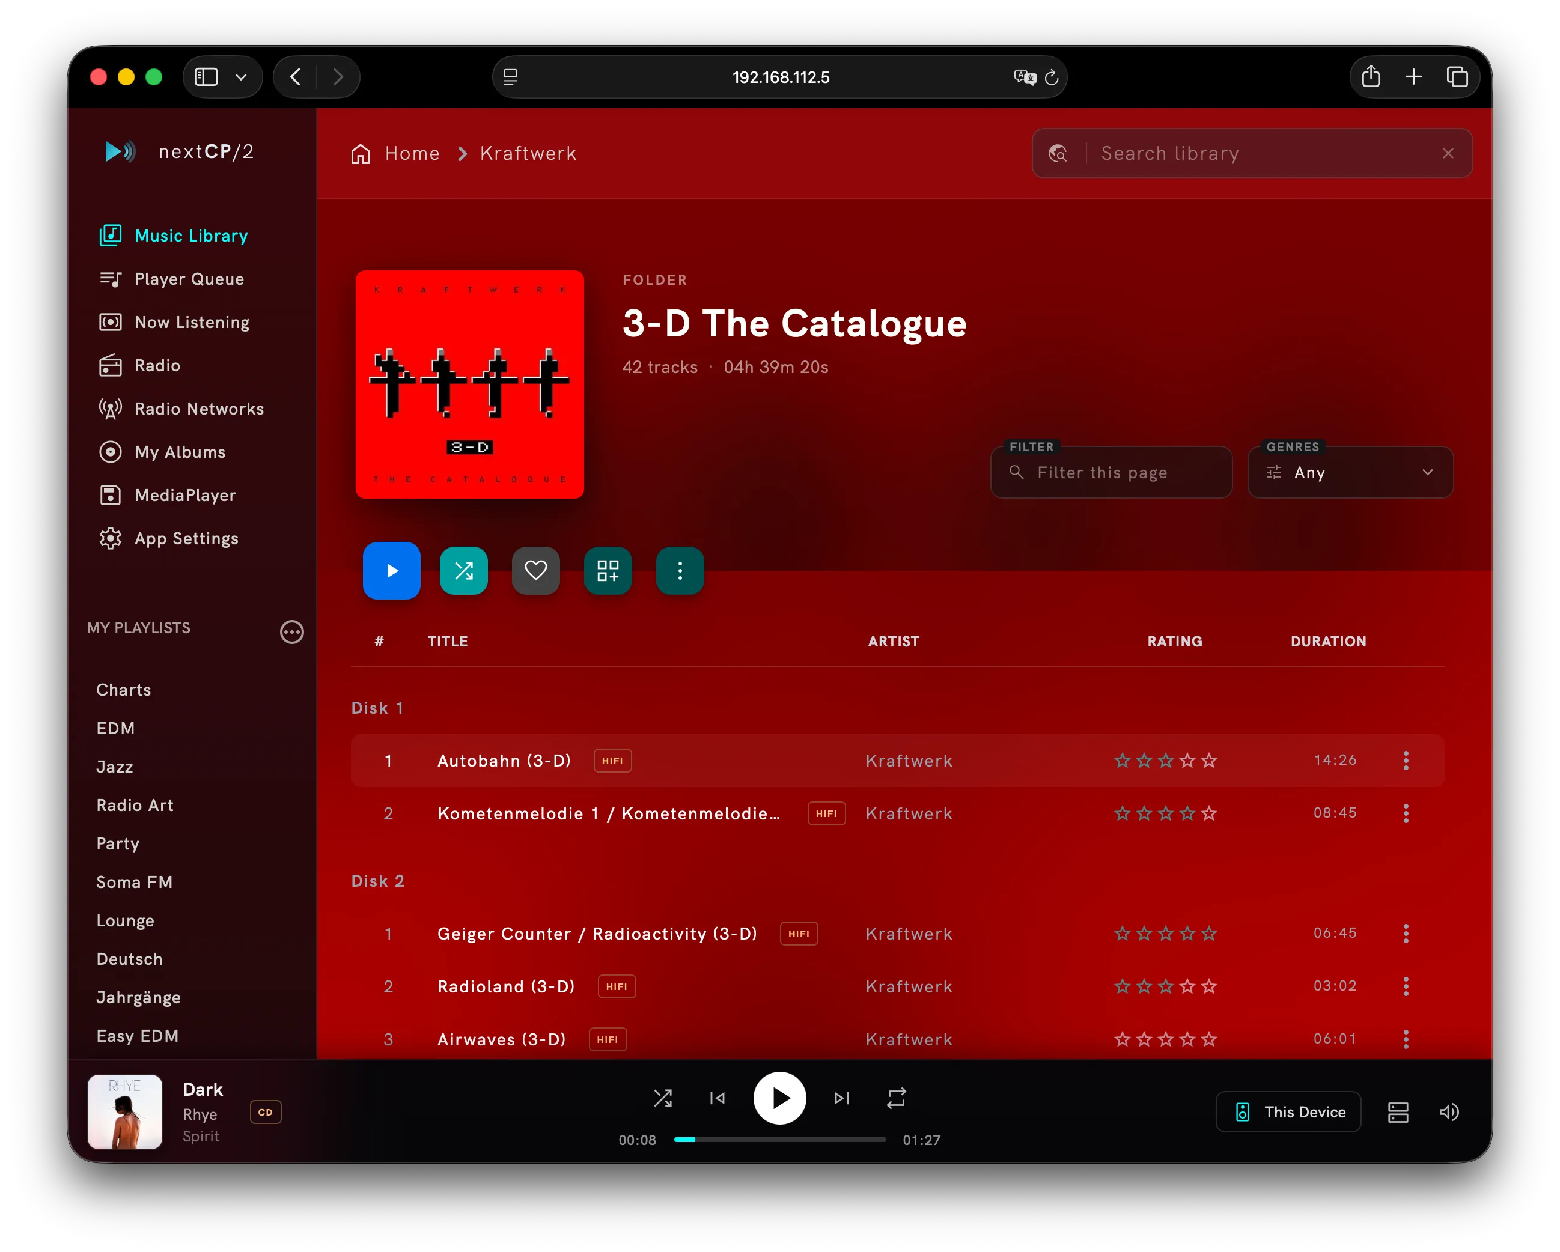Toggle shuffle in player bar
This screenshot has width=1560, height=1252.
pyautogui.click(x=663, y=1098)
